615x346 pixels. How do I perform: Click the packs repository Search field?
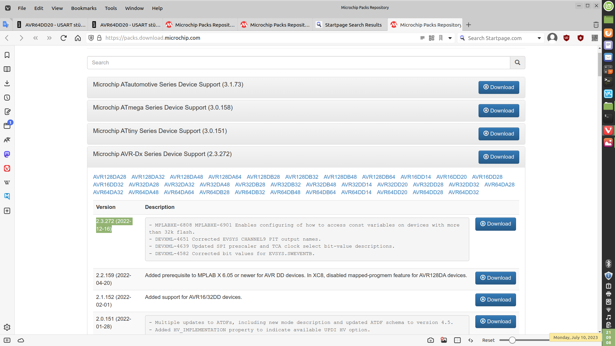click(x=299, y=62)
